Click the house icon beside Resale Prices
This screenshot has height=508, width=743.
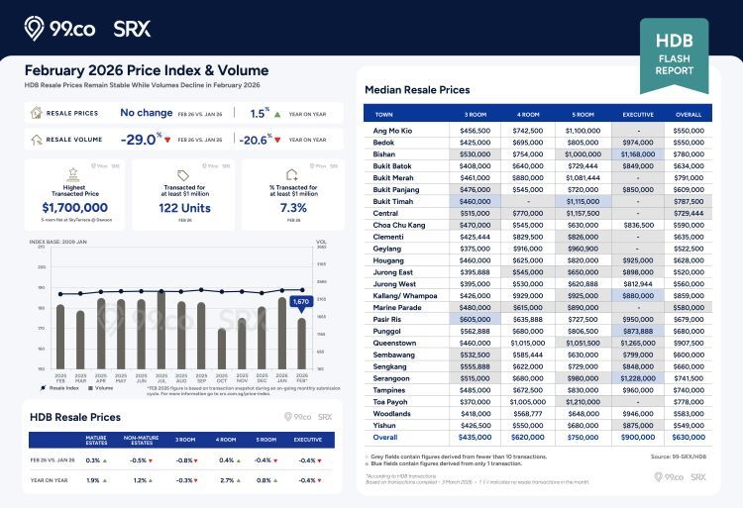pos(36,113)
